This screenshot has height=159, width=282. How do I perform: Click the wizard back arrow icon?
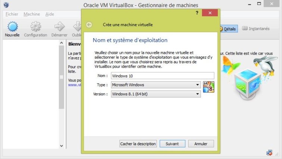tap(89, 25)
